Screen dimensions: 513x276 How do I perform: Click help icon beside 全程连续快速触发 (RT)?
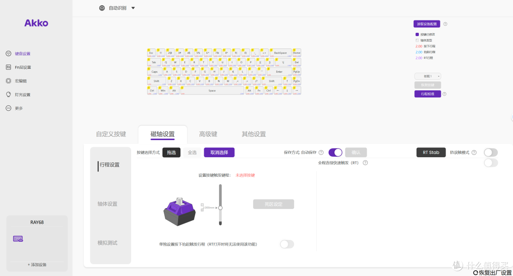point(365,163)
